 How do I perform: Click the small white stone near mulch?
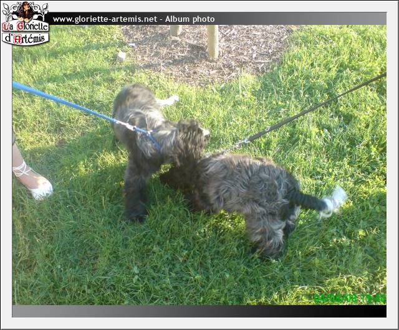[x=121, y=57]
